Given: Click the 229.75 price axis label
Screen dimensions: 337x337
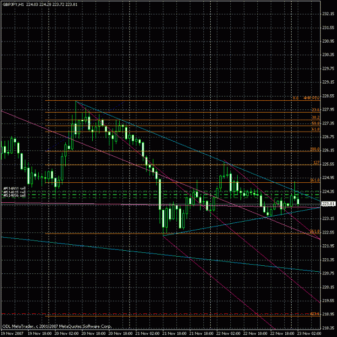Looking at the screenshot, I should click(x=328, y=68).
